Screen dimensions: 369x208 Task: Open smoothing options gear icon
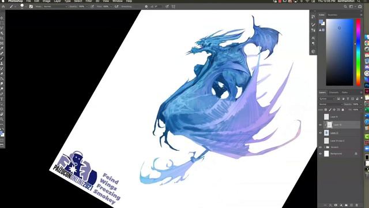pyautogui.click(x=146, y=6)
